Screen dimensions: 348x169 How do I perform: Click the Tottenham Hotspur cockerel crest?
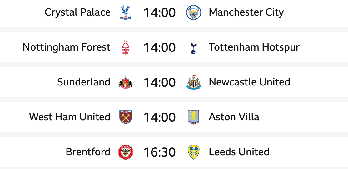pos(194,47)
